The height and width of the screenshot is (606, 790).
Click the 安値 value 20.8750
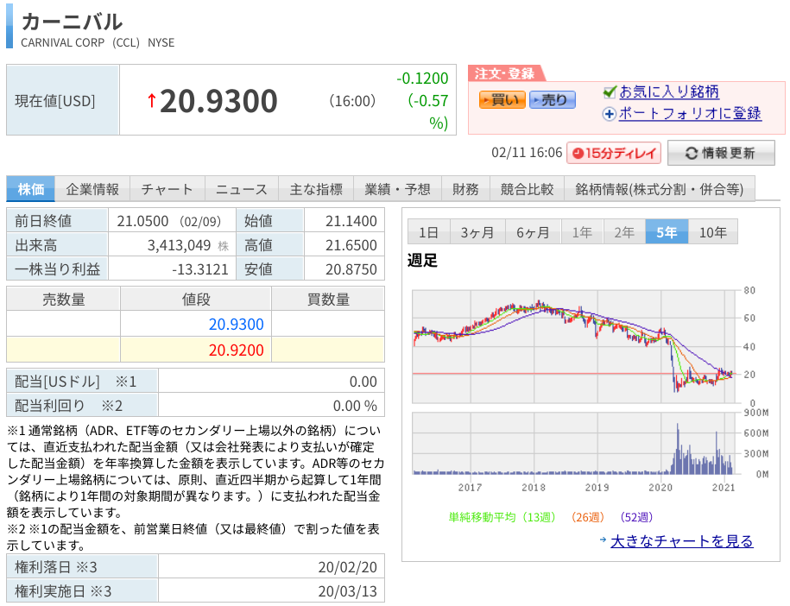coord(351,269)
